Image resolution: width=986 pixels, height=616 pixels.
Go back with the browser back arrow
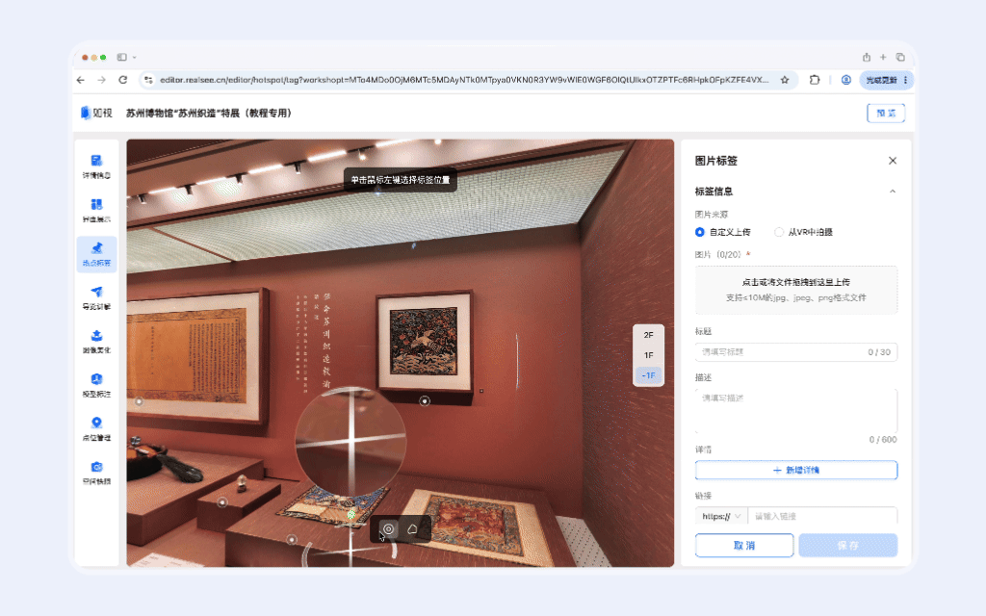(x=81, y=80)
